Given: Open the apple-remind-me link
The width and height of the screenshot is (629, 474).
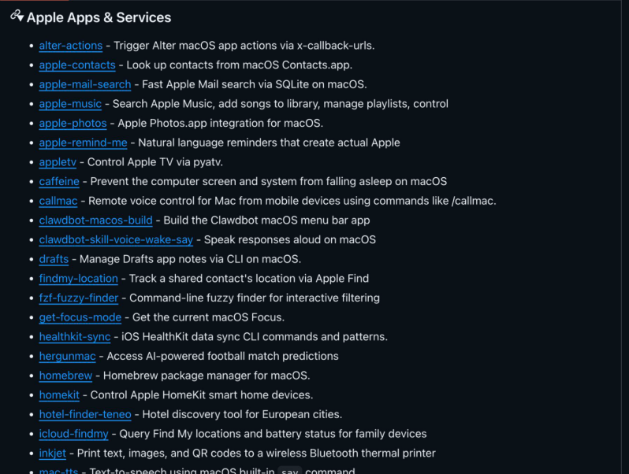Looking at the screenshot, I should [x=83, y=143].
